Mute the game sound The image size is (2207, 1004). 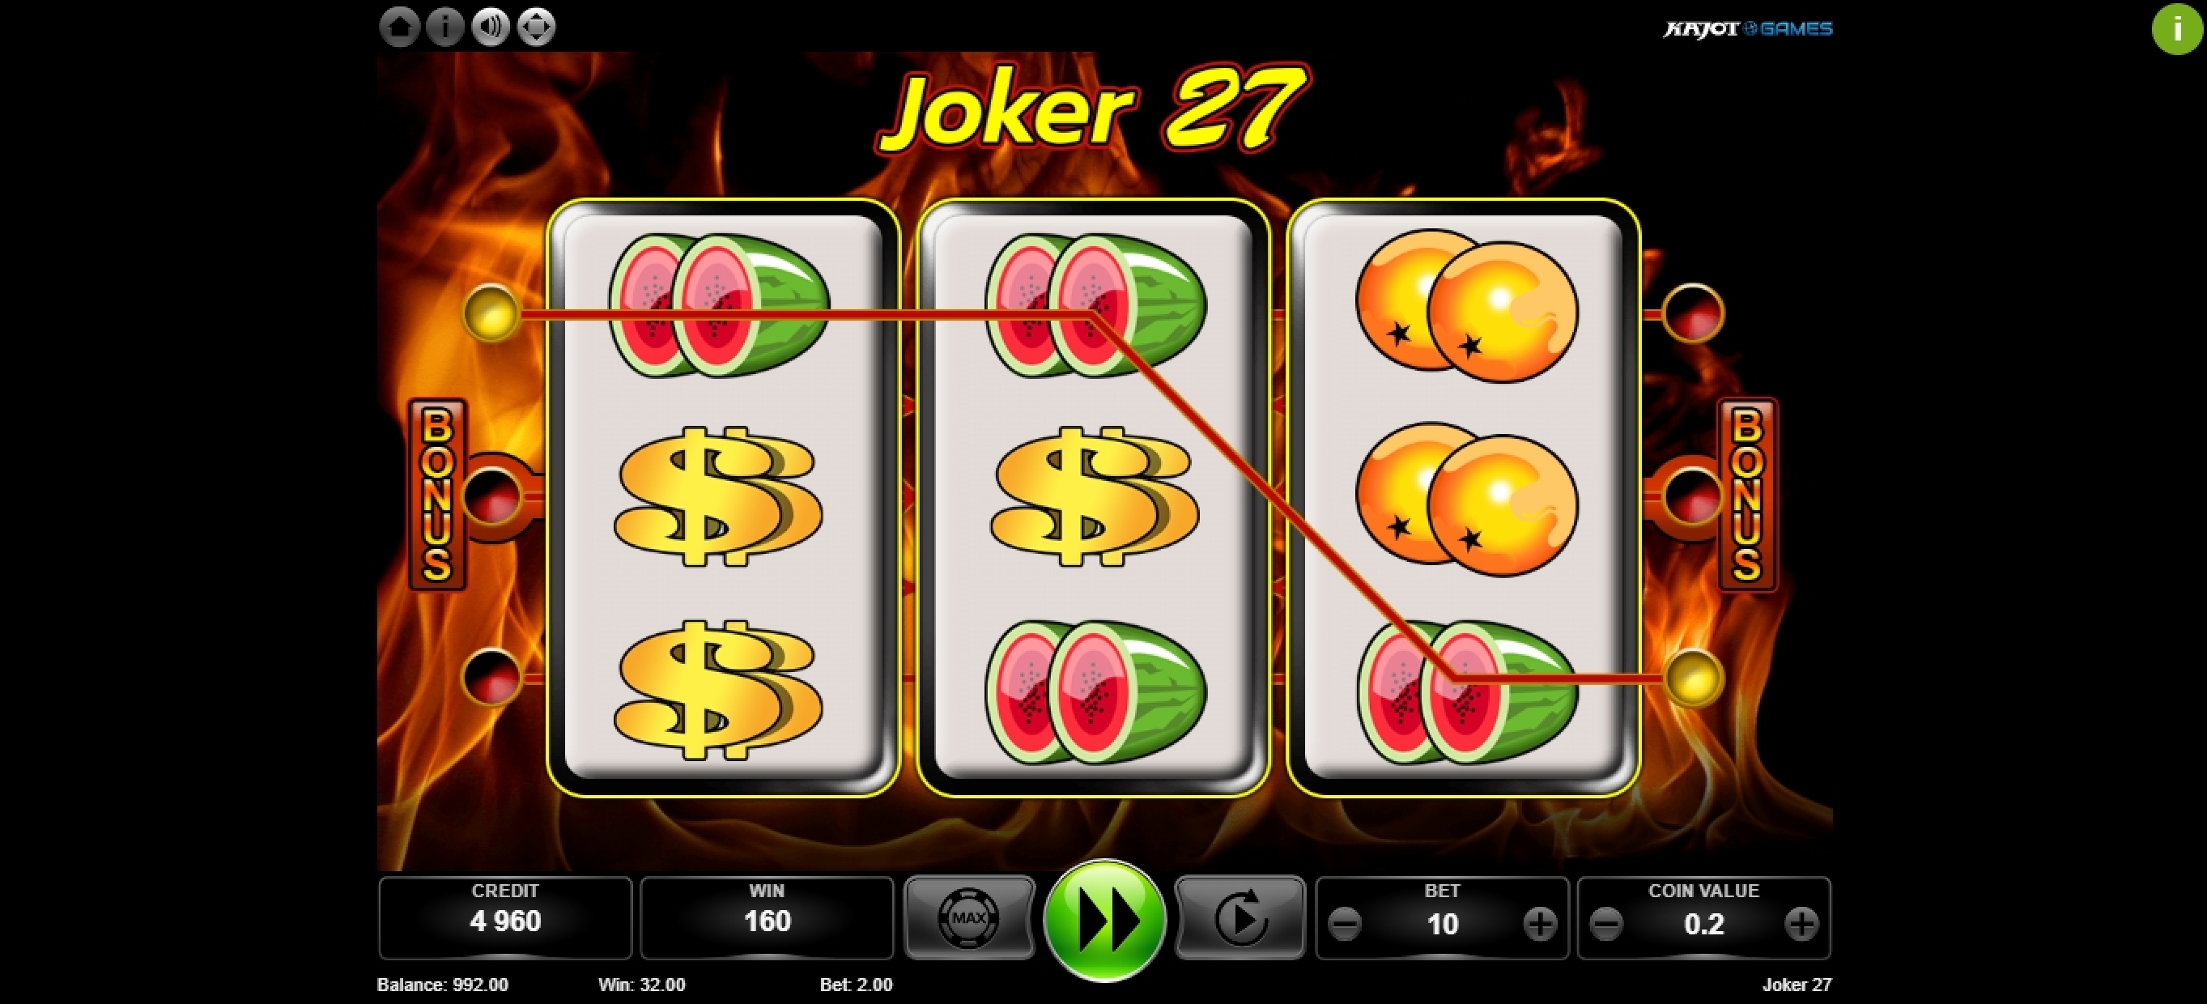491,28
